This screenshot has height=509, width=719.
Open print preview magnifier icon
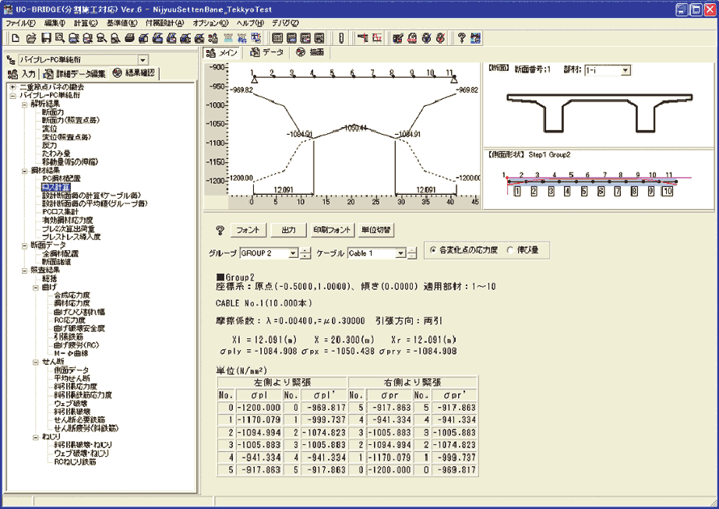pos(59,38)
